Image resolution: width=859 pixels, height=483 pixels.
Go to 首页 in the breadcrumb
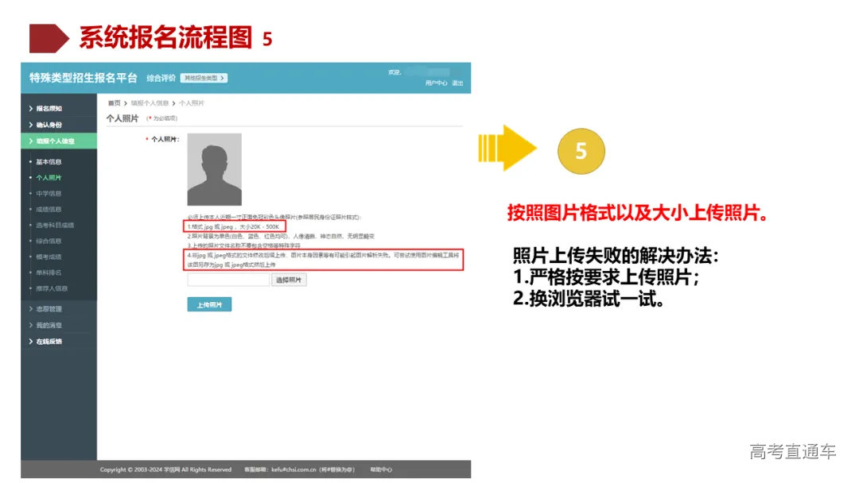(x=115, y=103)
